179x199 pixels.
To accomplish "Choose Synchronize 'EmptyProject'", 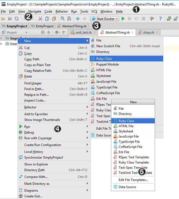I will 54,158.
